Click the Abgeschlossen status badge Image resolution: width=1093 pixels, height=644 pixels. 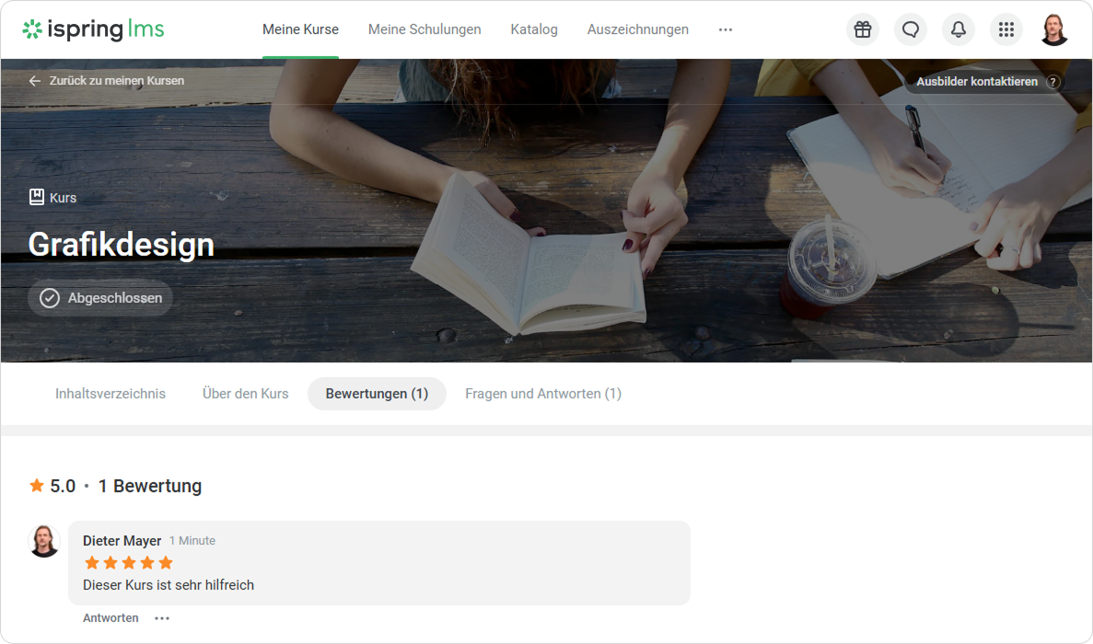(100, 298)
